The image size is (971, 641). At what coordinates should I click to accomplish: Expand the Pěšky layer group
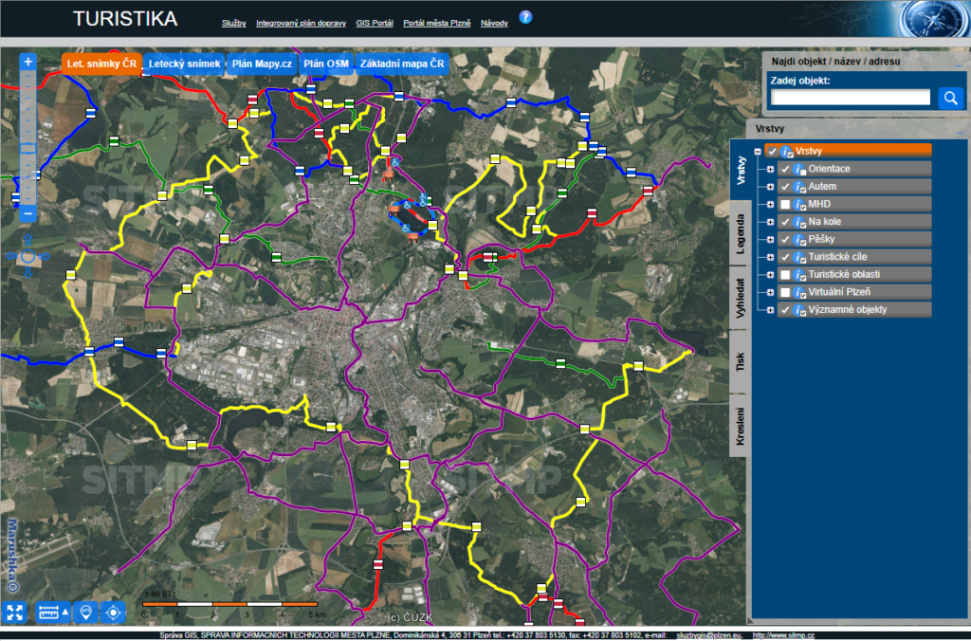[x=770, y=240]
